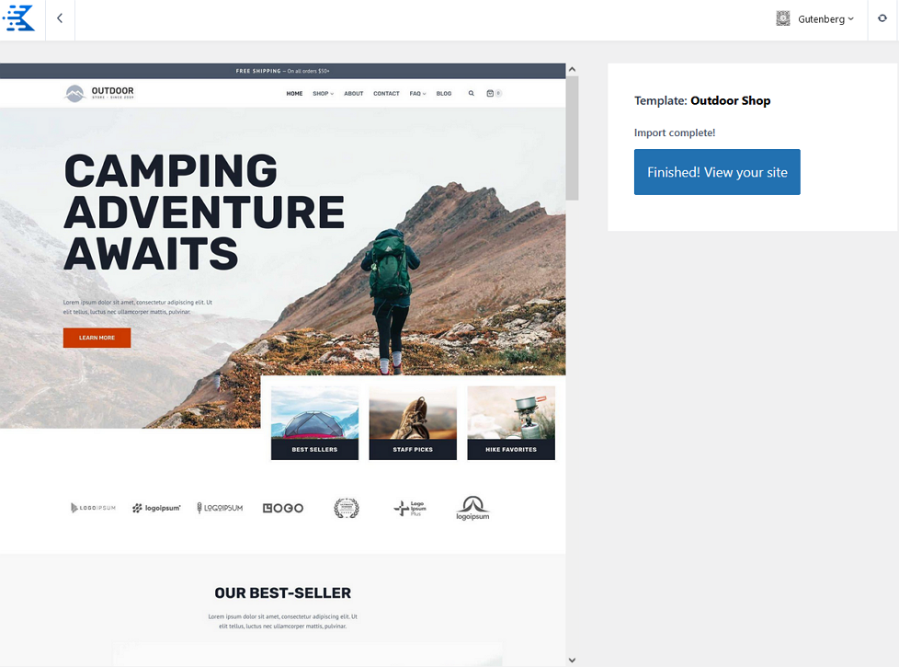Expand the FAQ menu in preview
Viewport: 899px width, 667px height.
417,94
